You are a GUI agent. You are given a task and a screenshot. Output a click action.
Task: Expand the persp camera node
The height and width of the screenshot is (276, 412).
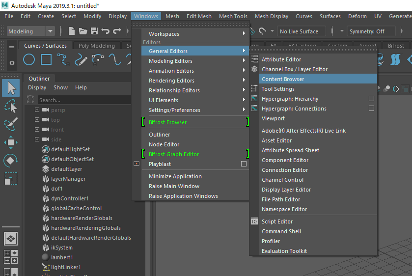(37, 110)
